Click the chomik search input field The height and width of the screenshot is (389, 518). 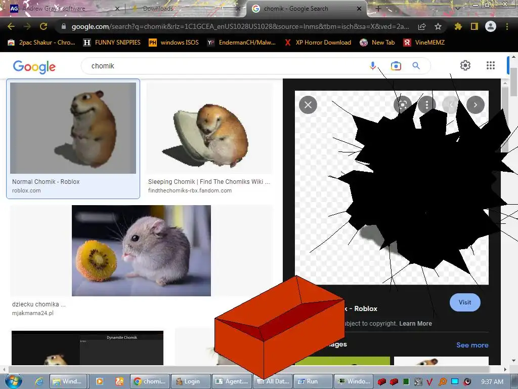225,66
